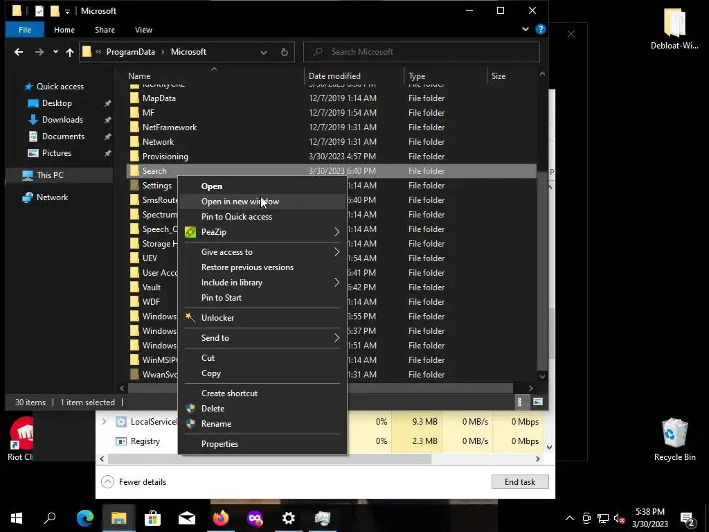Expand LocalService row in Task Manager
This screenshot has width=709, height=532.
click(x=104, y=422)
